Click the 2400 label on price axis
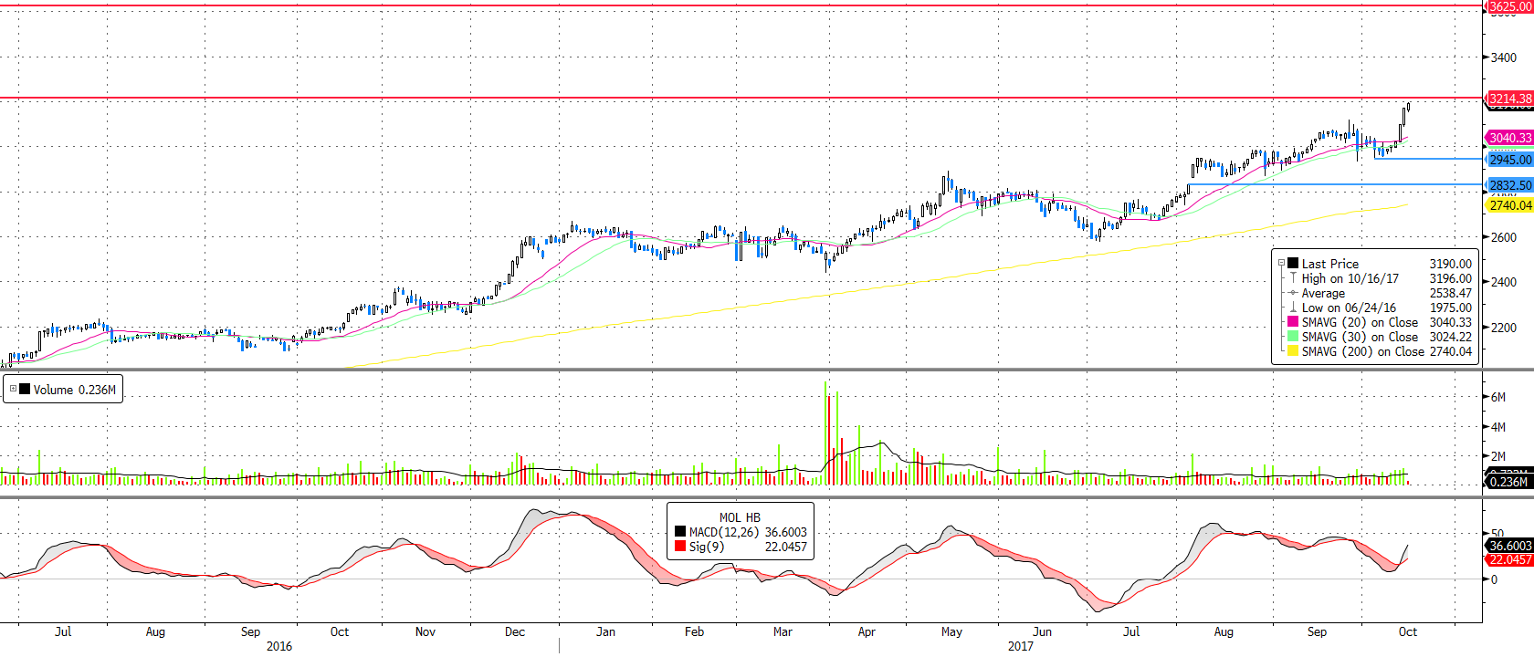This screenshot has height=657, width=1534. point(1504,282)
